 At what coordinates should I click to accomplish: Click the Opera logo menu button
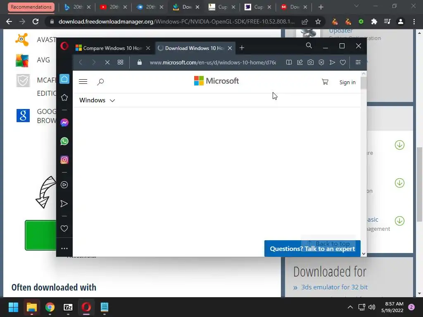[x=64, y=46]
